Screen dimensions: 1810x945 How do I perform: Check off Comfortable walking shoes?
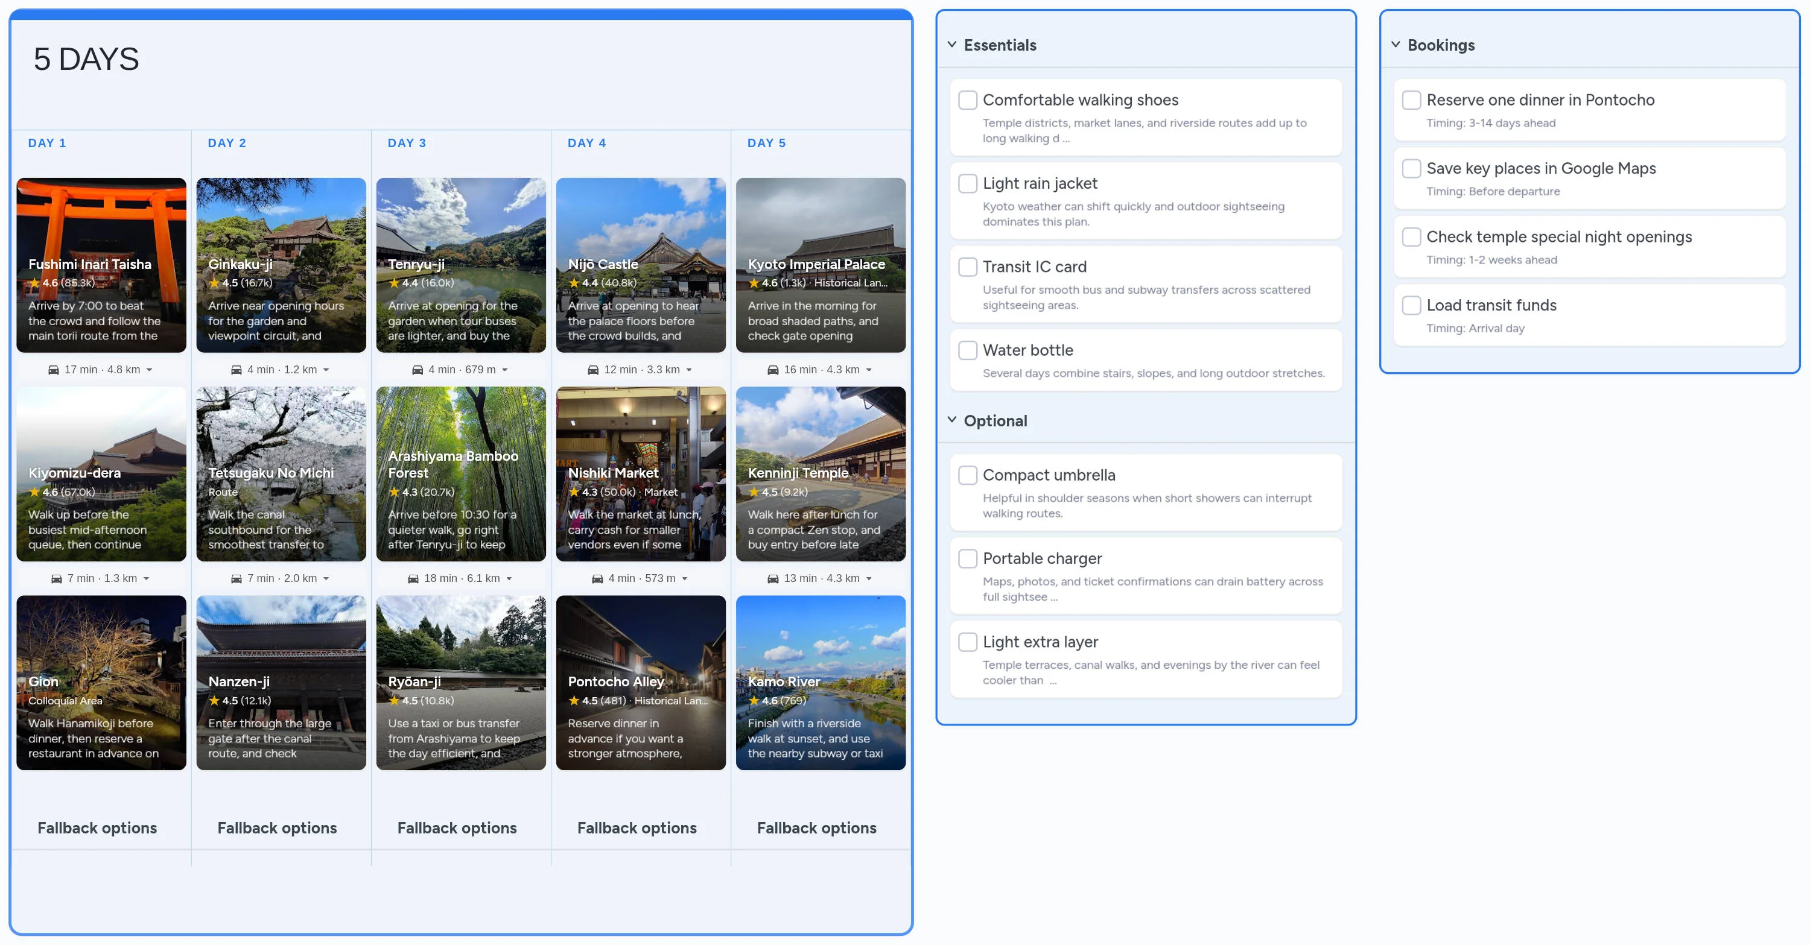click(x=968, y=100)
